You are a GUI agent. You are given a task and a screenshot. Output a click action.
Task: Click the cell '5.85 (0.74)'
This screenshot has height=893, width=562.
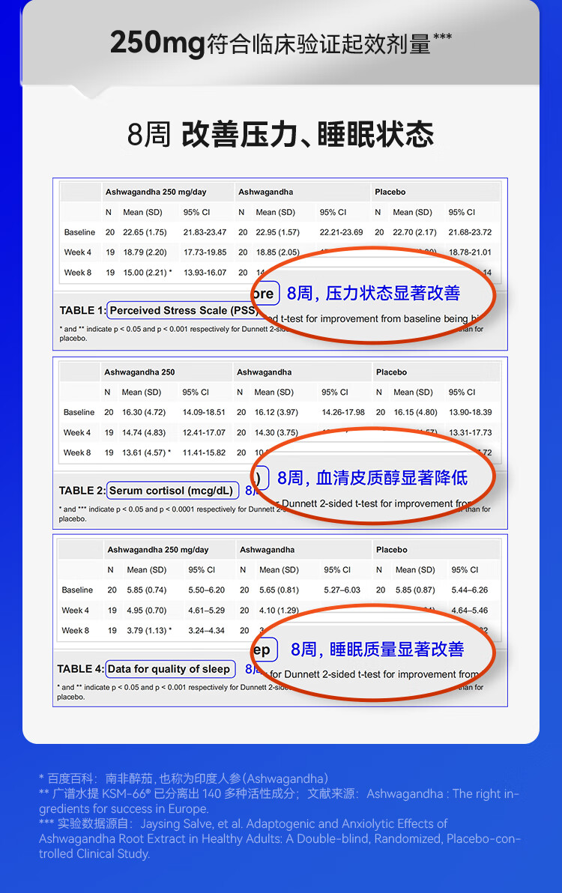[147, 590]
